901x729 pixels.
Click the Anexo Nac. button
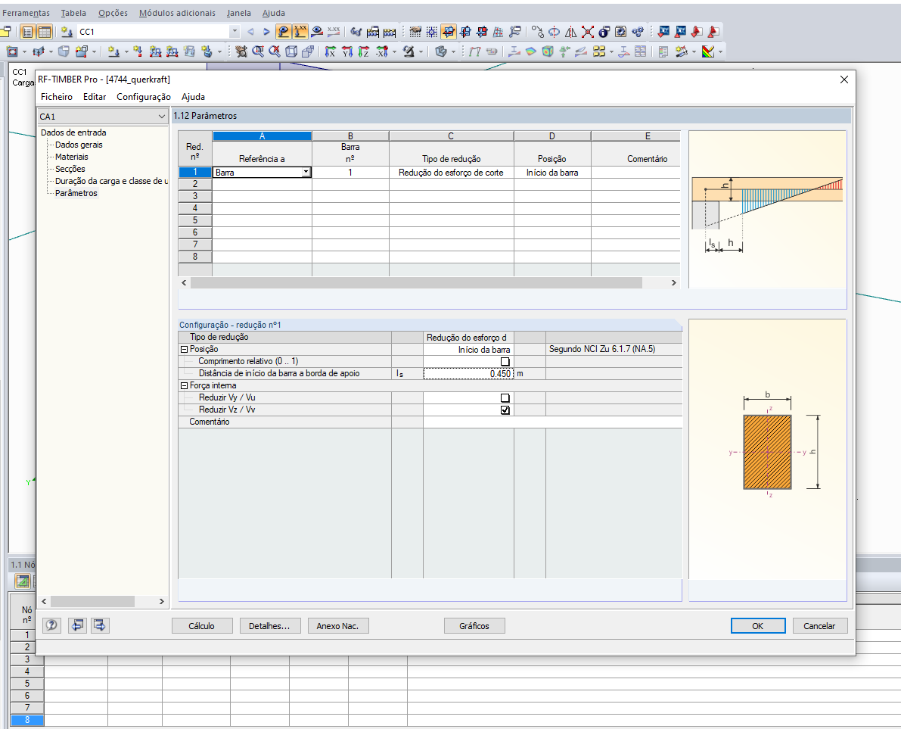coord(338,625)
